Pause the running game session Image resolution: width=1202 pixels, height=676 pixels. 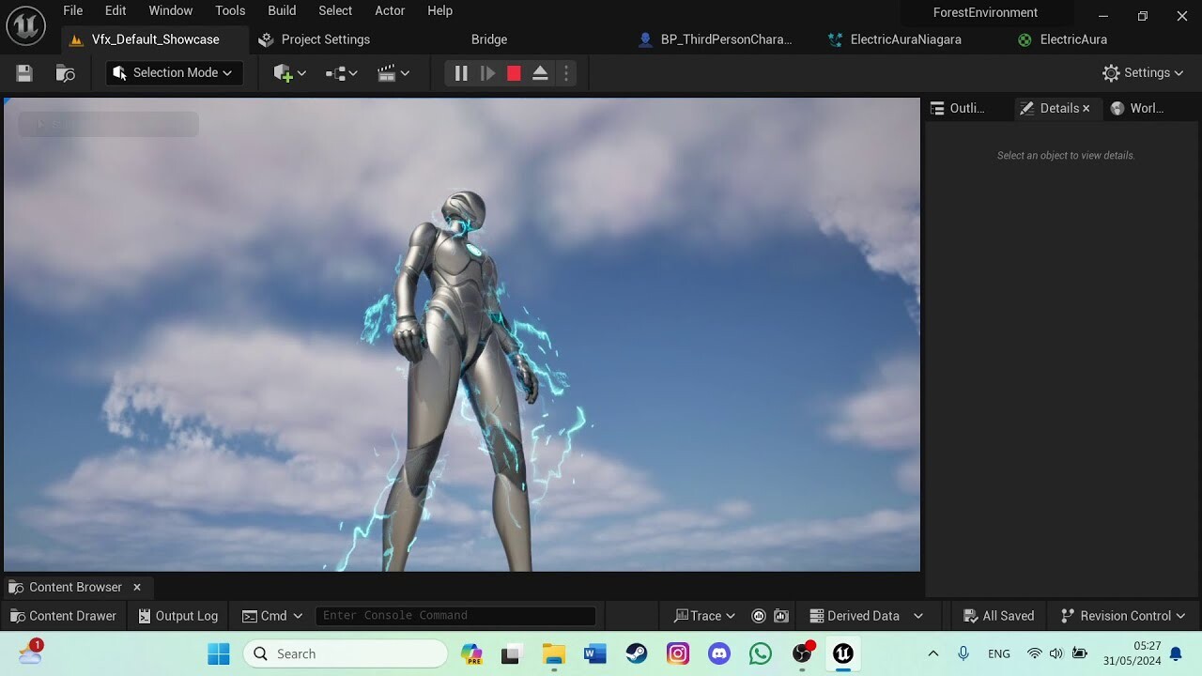pyautogui.click(x=461, y=72)
